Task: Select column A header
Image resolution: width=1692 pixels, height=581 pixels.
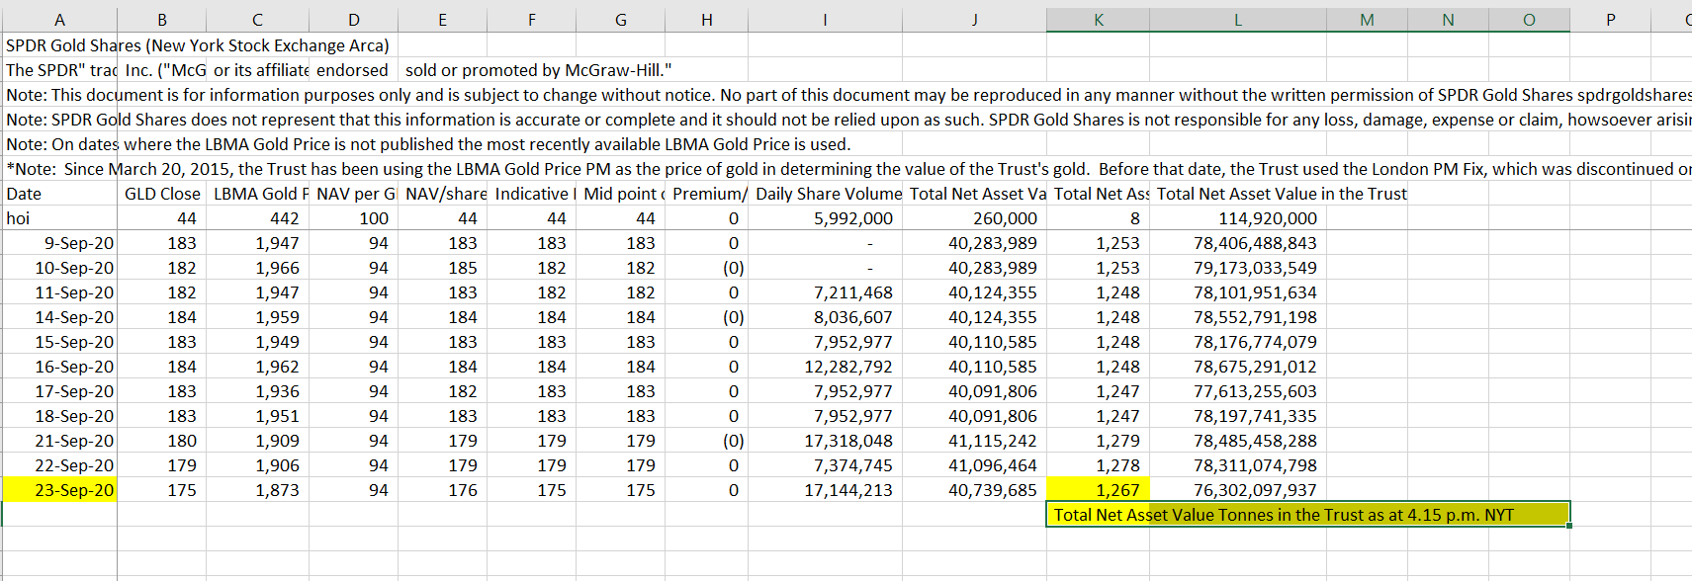Action: pyautogui.click(x=59, y=20)
